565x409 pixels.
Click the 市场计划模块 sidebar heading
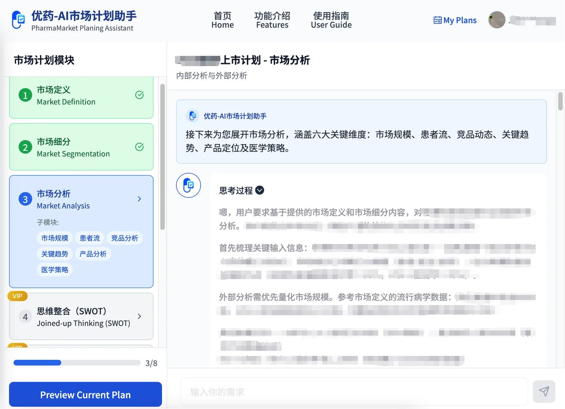click(x=44, y=60)
